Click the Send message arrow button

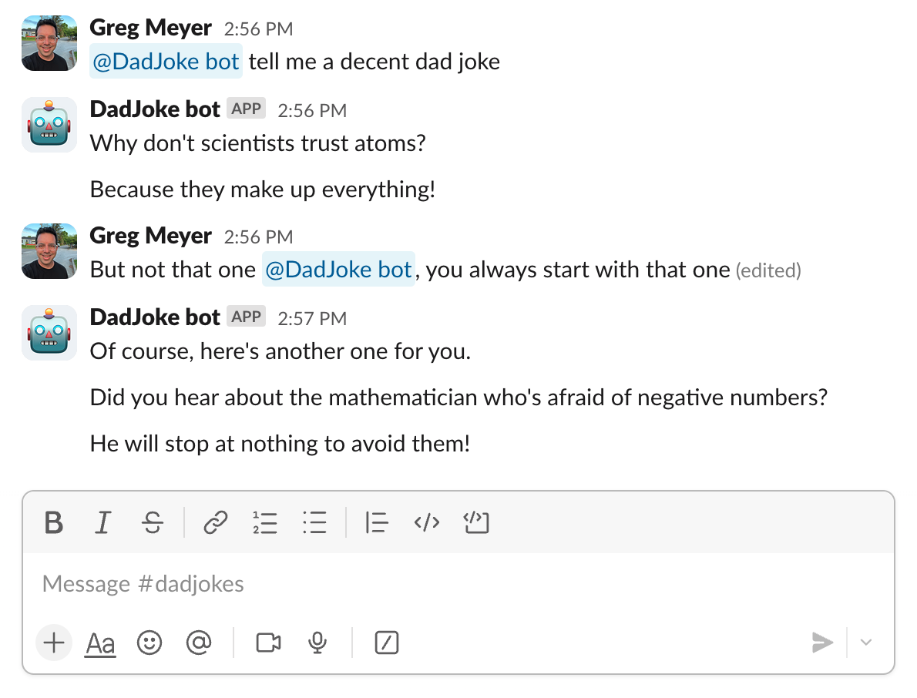(x=822, y=643)
